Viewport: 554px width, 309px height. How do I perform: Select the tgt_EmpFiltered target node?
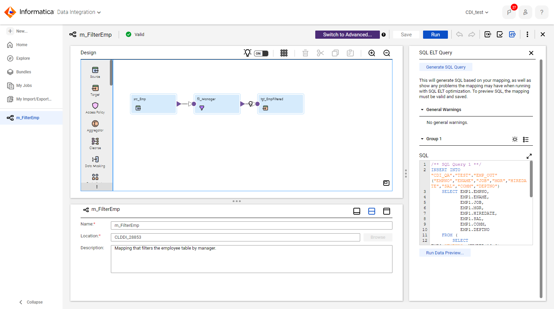(281, 104)
